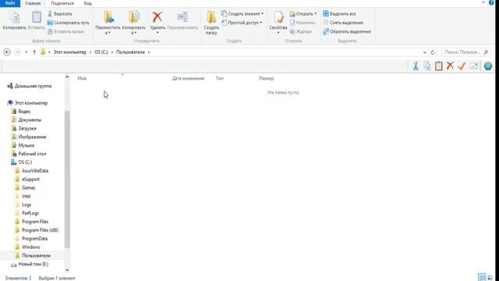The width and height of the screenshot is (499, 281).
Task: Click the ribbon collapse arrow at the top
Action: click(x=483, y=2)
